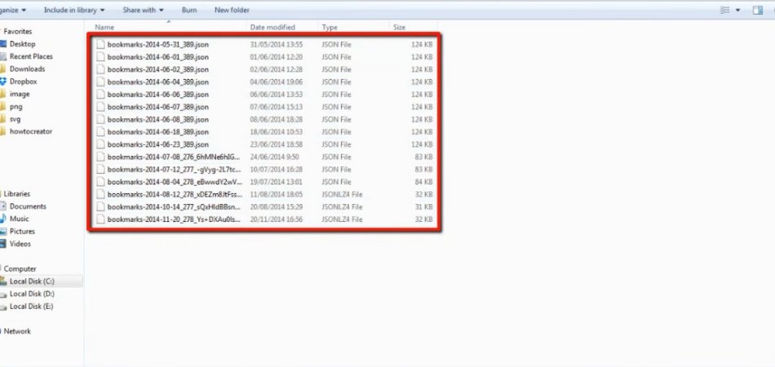The width and height of the screenshot is (775, 367).
Task: Open the Dropbox folder icon in Favorites
Action: click(3, 82)
